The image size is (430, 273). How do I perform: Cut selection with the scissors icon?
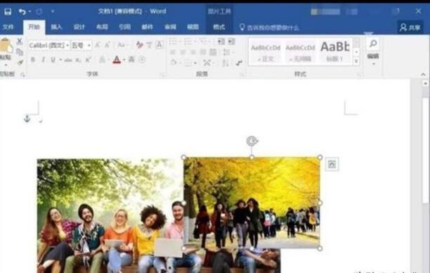point(20,42)
